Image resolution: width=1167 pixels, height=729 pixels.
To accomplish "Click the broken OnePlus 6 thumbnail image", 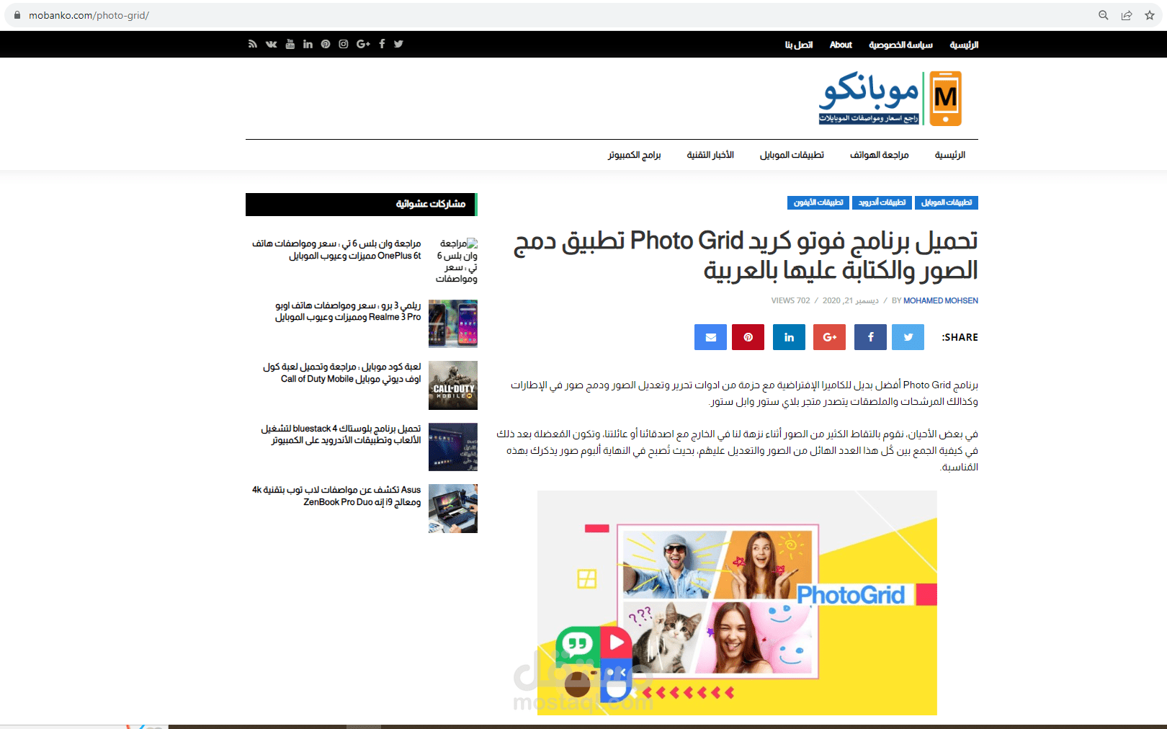I will click(x=457, y=261).
